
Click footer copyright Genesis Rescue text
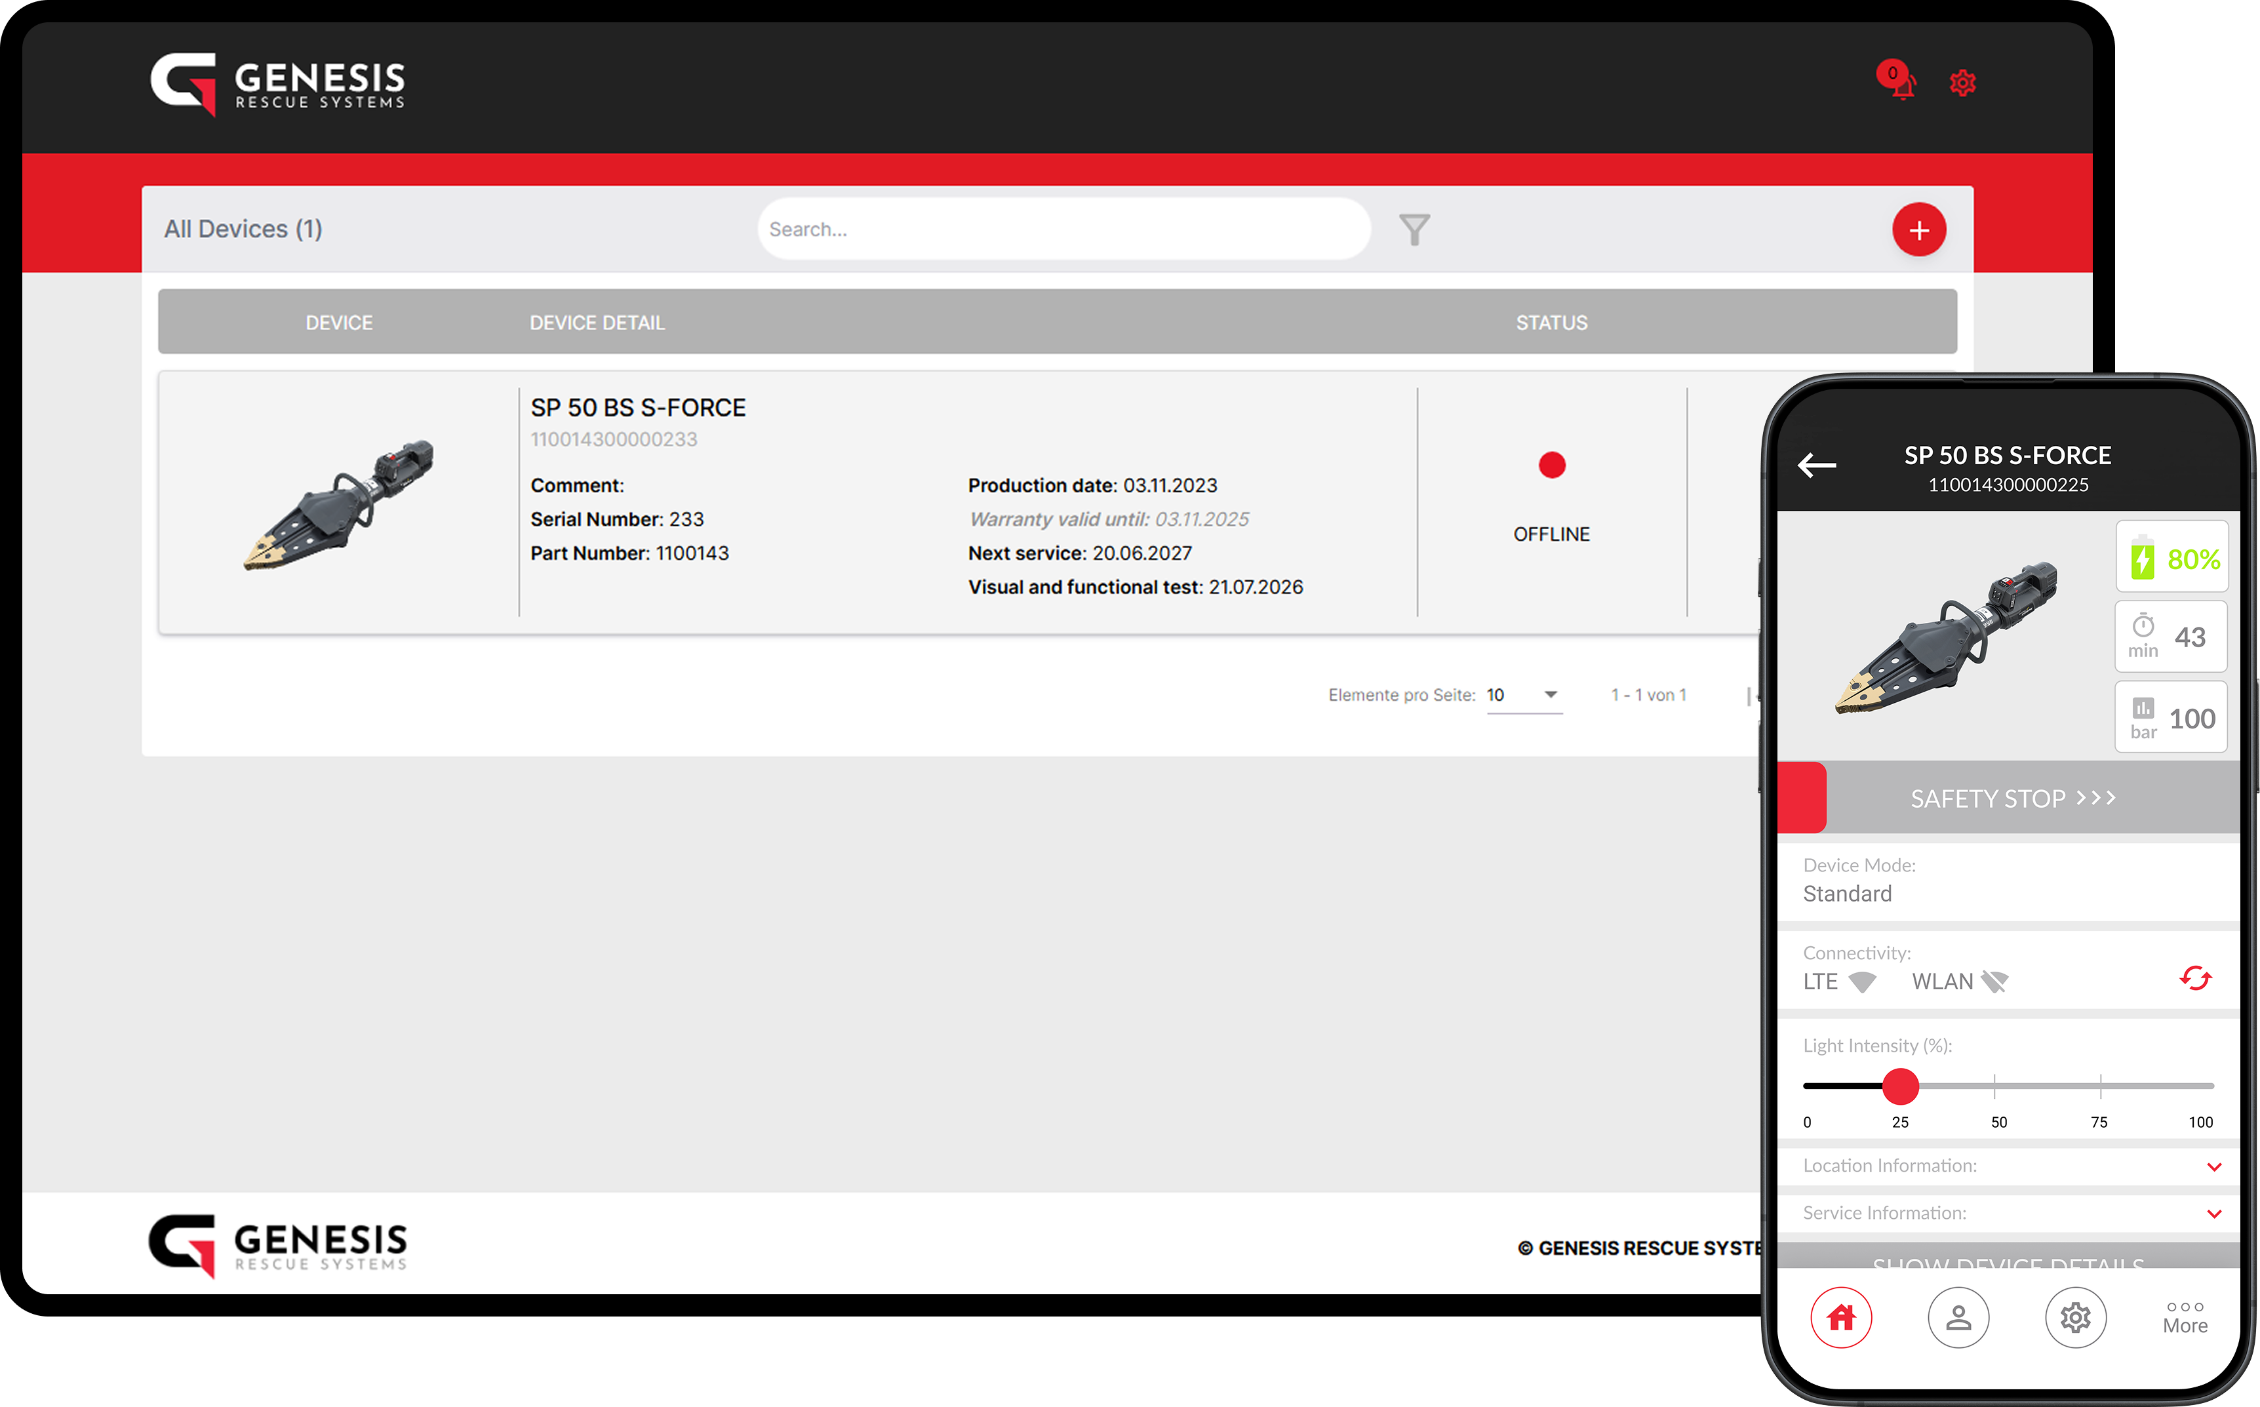point(1640,1249)
